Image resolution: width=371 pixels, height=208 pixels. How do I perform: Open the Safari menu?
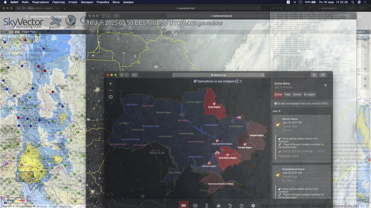pos(14,2)
